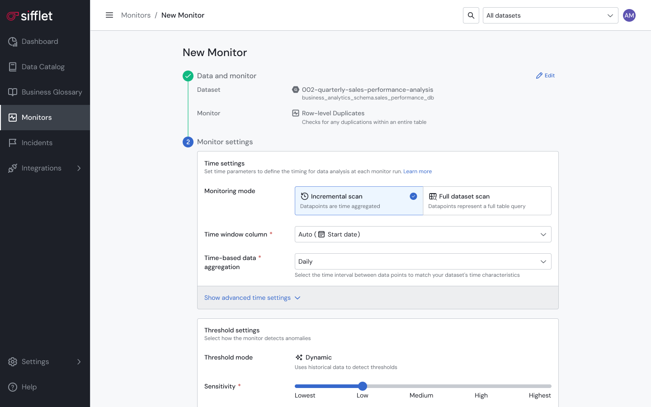651x407 pixels.
Task: Click the All datasets dropdown chevron
Action: (610, 16)
